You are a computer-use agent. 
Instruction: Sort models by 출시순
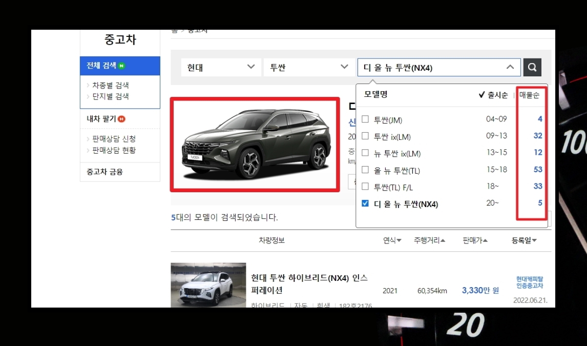[493, 95]
